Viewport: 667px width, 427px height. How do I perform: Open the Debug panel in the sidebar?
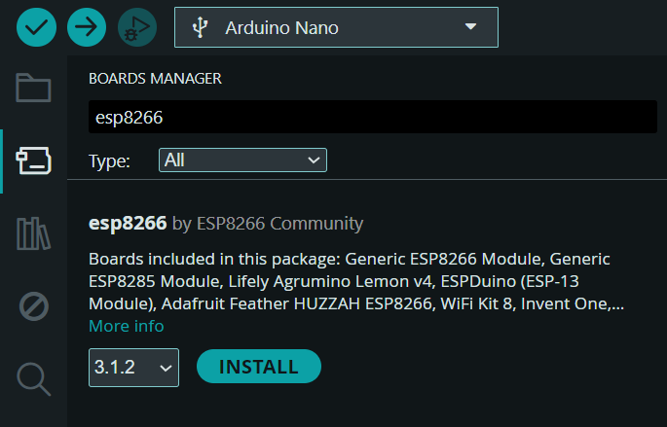click(33, 307)
